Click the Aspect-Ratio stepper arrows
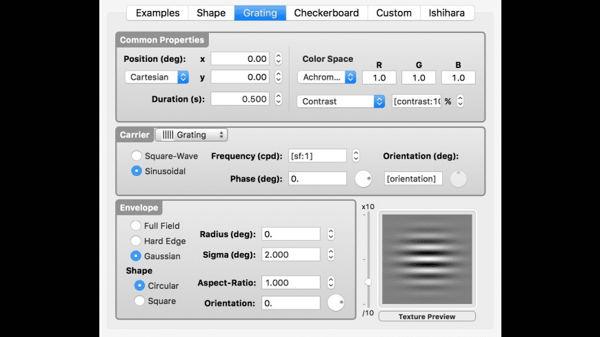The width and height of the screenshot is (600, 337). pos(330,283)
